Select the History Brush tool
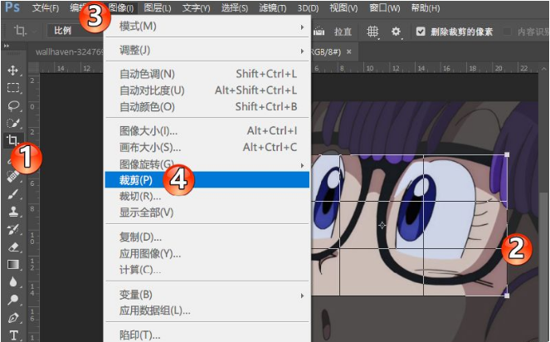The height and width of the screenshot is (342, 550). pyautogui.click(x=13, y=229)
